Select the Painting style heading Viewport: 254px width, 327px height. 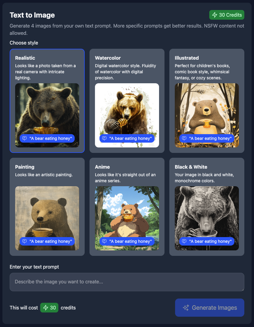(25, 167)
